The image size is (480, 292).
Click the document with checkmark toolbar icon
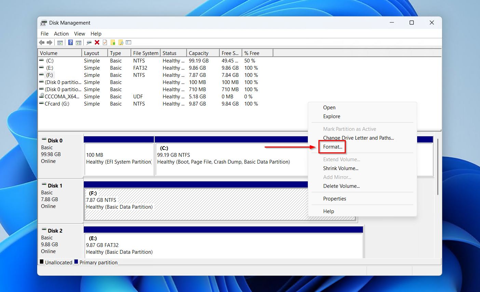click(x=105, y=42)
